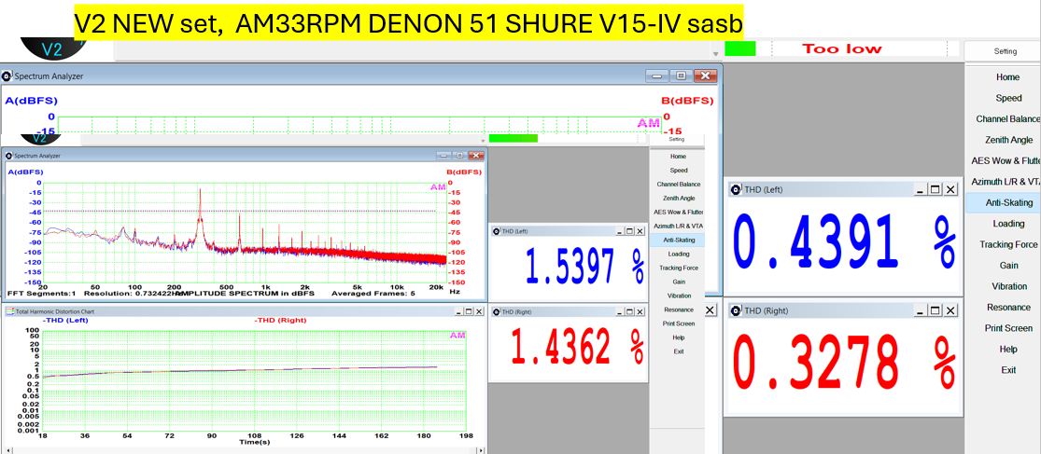Minimize the large THD (Right) window
Image resolution: width=1041 pixels, height=454 pixels.
[x=920, y=310]
